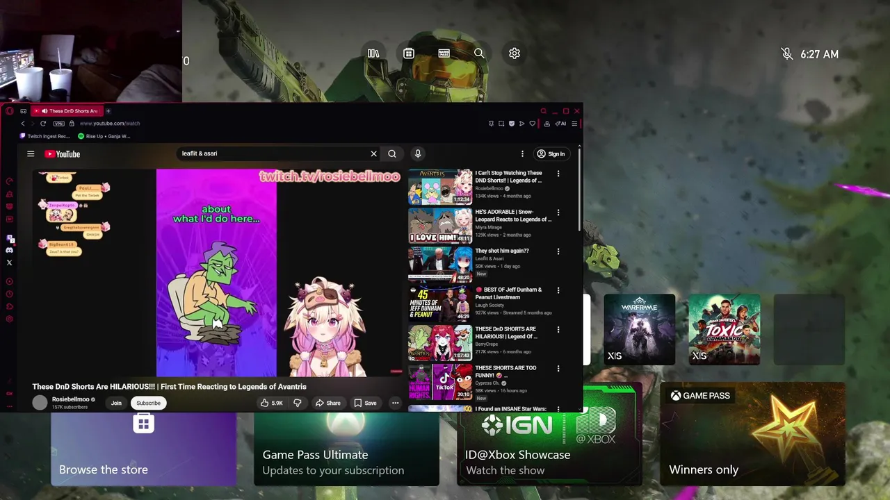Clear the YouTube search text
Viewport: 890px width, 500px height.
pos(373,154)
